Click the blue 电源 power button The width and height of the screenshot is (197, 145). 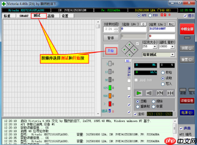tap(187, 112)
